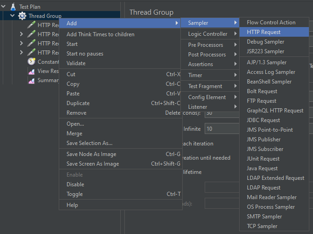
Task: Add an OS Process Sampler
Action: click(x=274, y=206)
